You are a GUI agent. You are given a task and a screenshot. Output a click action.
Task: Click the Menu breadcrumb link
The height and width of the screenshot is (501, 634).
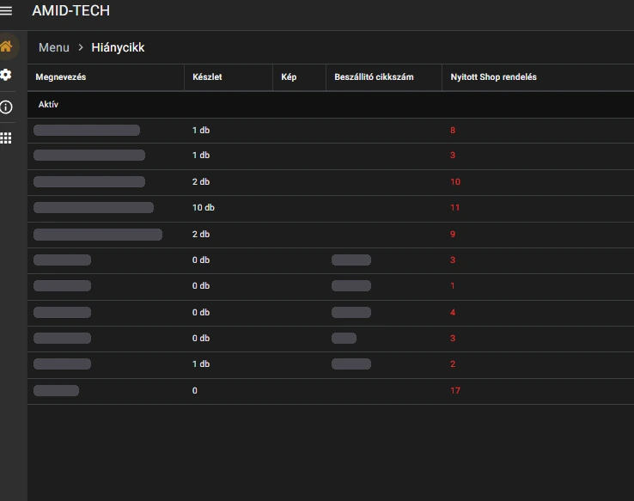(54, 47)
